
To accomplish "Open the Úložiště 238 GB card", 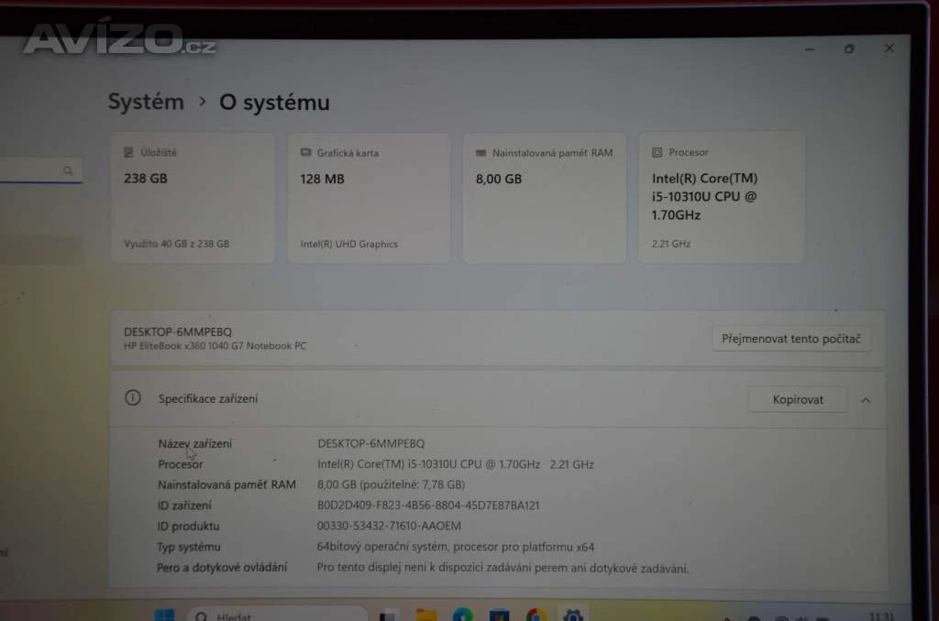I will (193, 198).
